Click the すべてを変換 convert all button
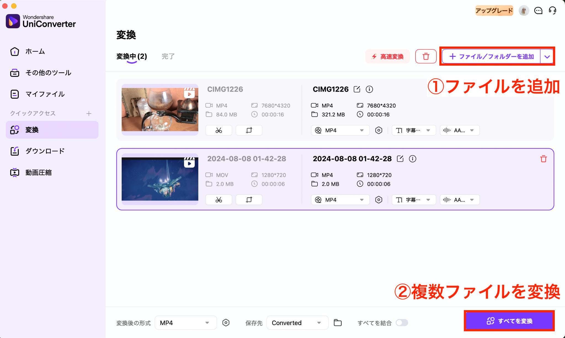This screenshot has height=338, width=565. click(511, 321)
